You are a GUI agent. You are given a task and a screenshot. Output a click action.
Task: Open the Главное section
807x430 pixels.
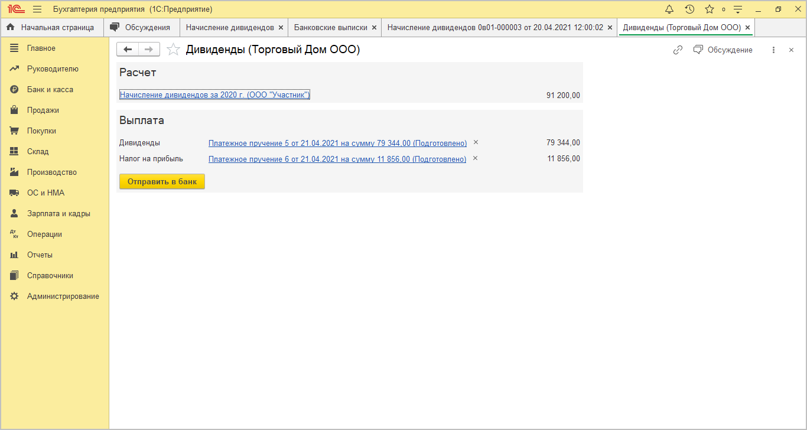54,48
